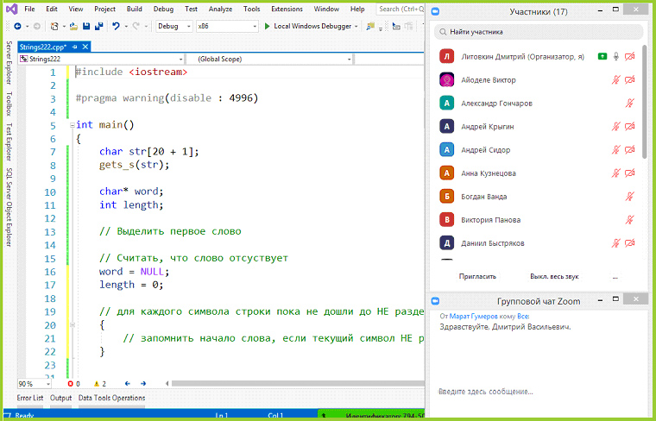
Task: Open the Build menu
Action: (134, 9)
